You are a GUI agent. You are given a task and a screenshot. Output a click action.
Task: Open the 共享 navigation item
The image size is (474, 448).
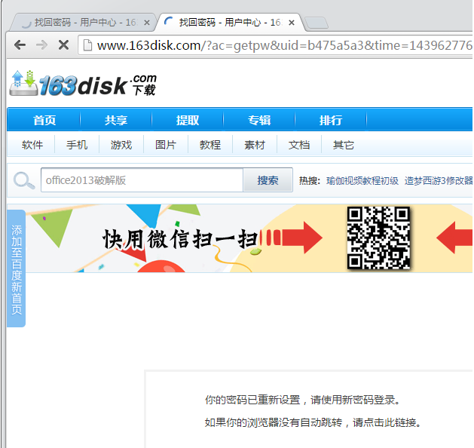click(x=116, y=120)
